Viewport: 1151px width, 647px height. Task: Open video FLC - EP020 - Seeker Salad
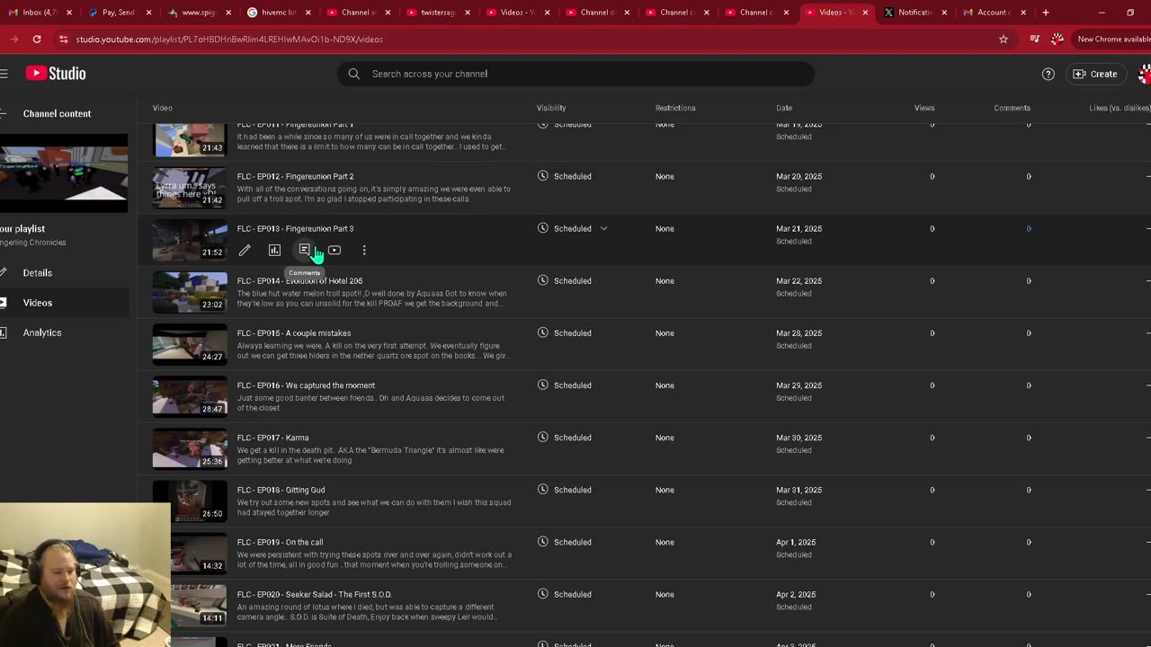314,594
